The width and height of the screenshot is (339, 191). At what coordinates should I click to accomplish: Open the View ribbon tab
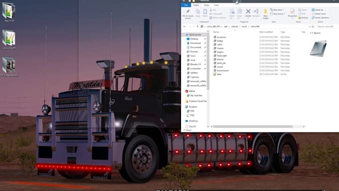pos(216,5)
